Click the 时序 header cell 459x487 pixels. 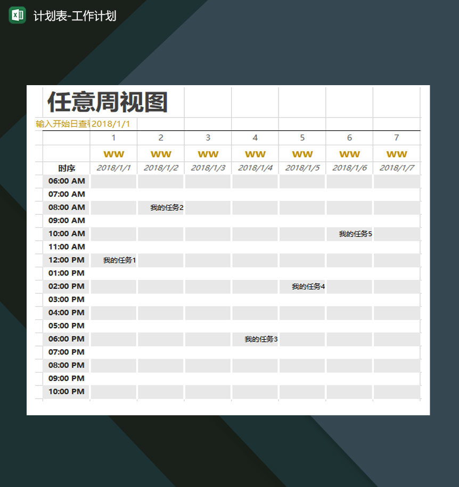pos(66,168)
